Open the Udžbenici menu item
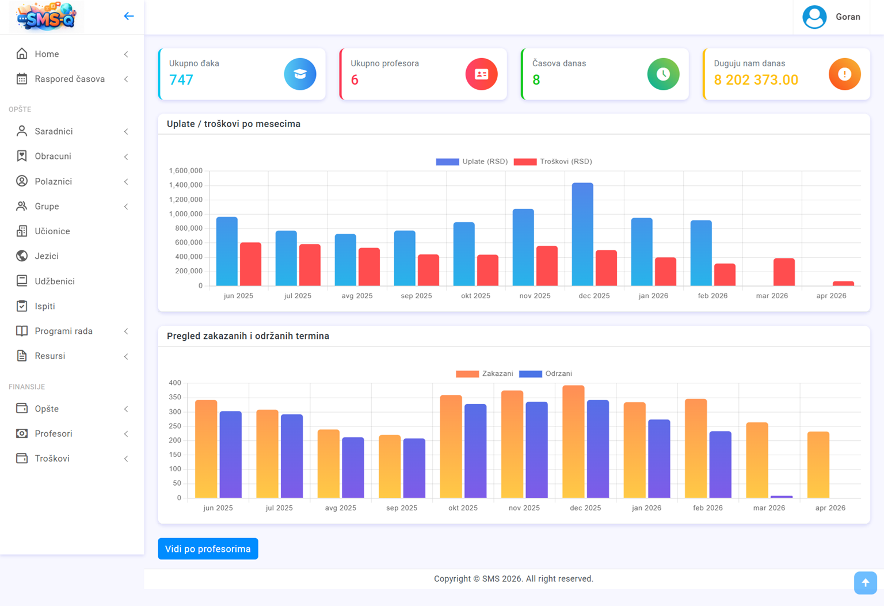 pyautogui.click(x=72, y=281)
